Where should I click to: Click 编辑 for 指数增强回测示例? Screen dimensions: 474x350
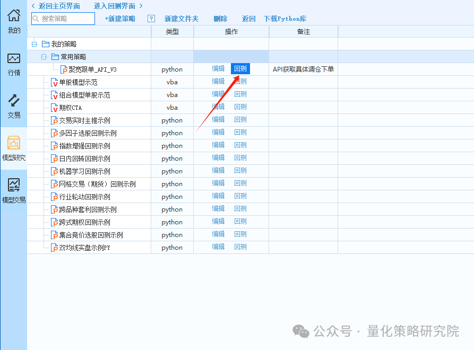tap(218, 145)
